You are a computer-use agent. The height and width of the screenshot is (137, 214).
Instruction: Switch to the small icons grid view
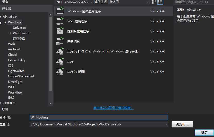click(154, 2)
